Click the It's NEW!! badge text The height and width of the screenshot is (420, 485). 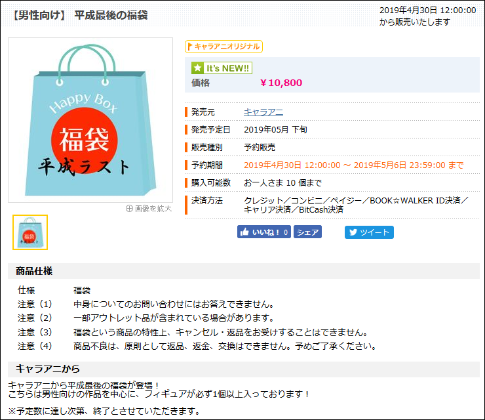(227, 68)
